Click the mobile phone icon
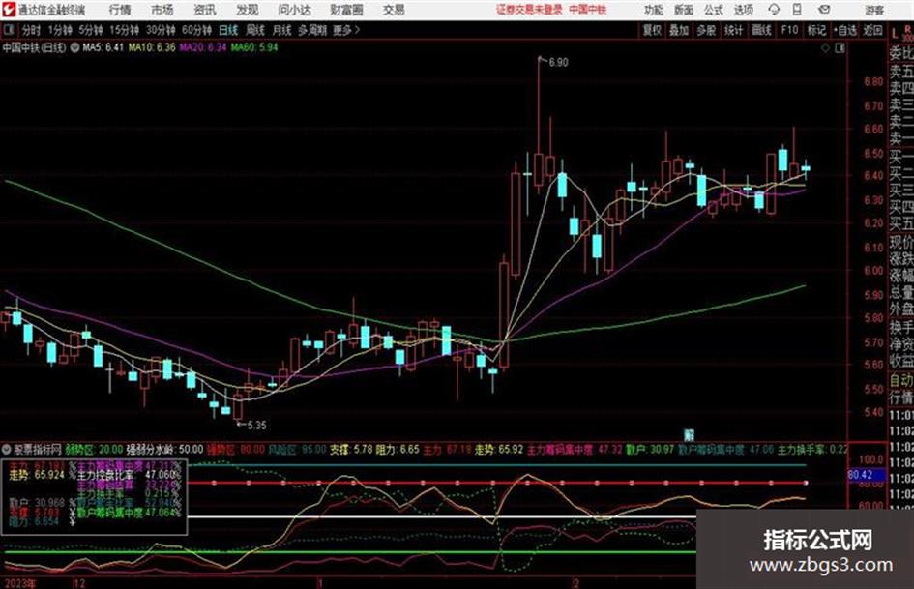Viewport: 914px width, 589px height. coord(797,10)
